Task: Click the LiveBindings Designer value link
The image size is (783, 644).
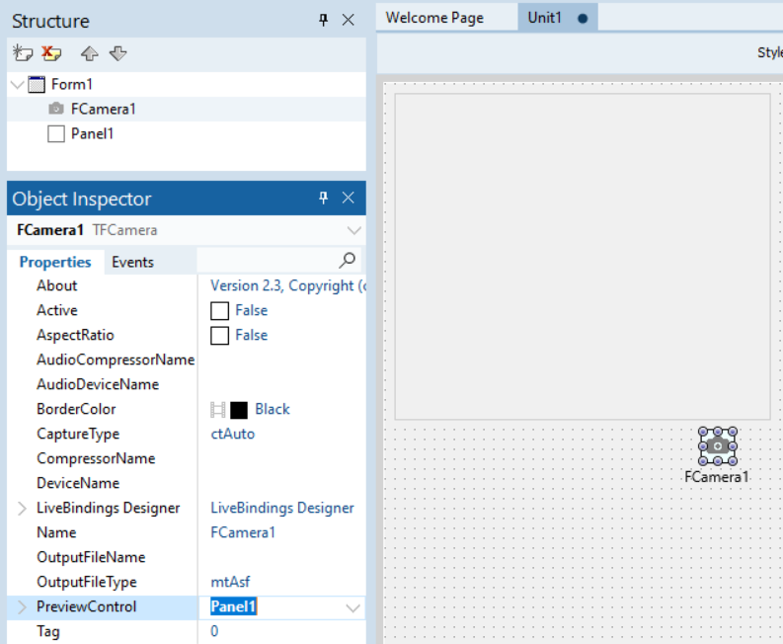Action: click(282, 508)
